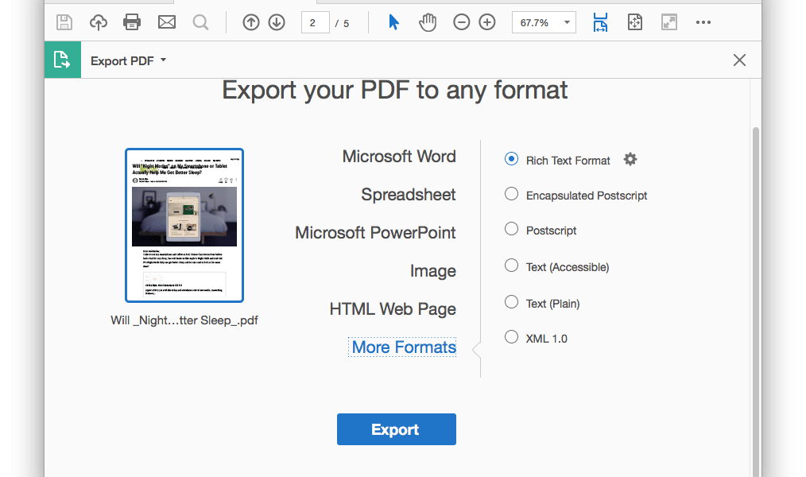Image resolution: width=806 pixels, height=477 pixels.
Task: Open the 67.7% zoom level dropdown
Action: point(544,23)
